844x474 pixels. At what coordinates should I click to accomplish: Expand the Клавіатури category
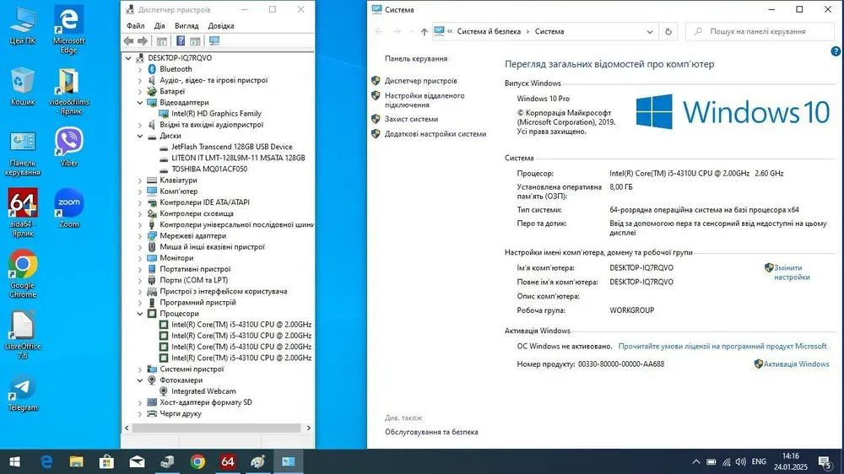pyautogui.click(x=141, y=180)
